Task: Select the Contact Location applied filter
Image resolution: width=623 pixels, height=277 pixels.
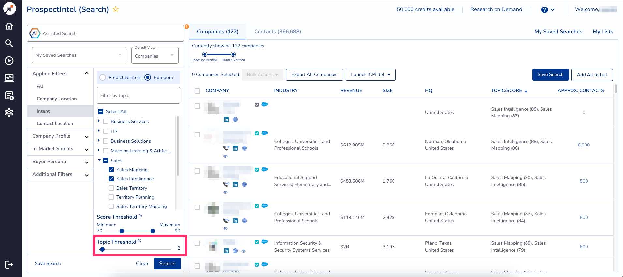Action: [55, 123]
